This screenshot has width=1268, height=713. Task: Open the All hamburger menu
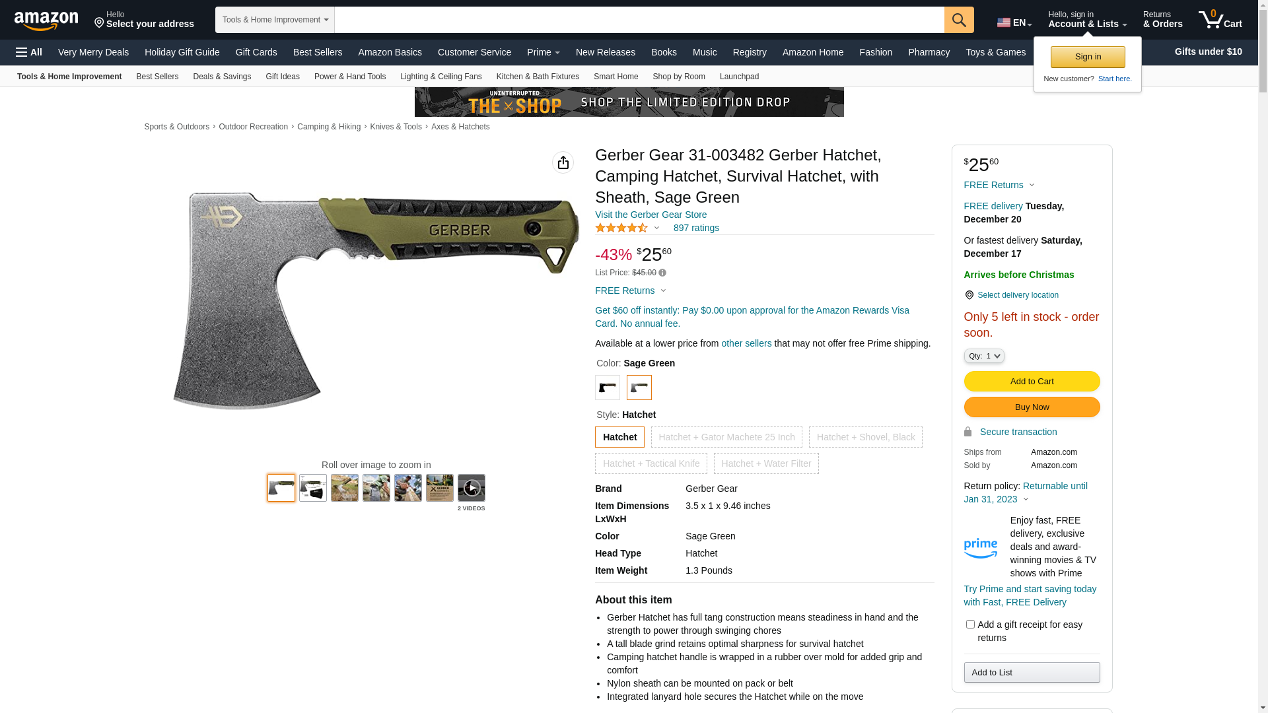[29, 52]
